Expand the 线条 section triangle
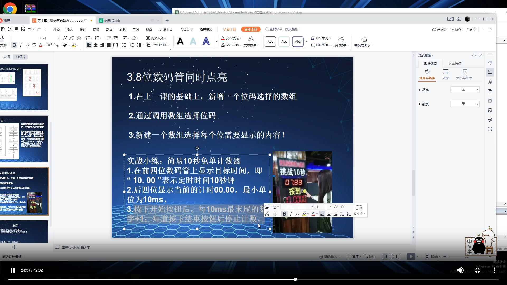The width and height of the screenshot is (507, 285). 420,104
